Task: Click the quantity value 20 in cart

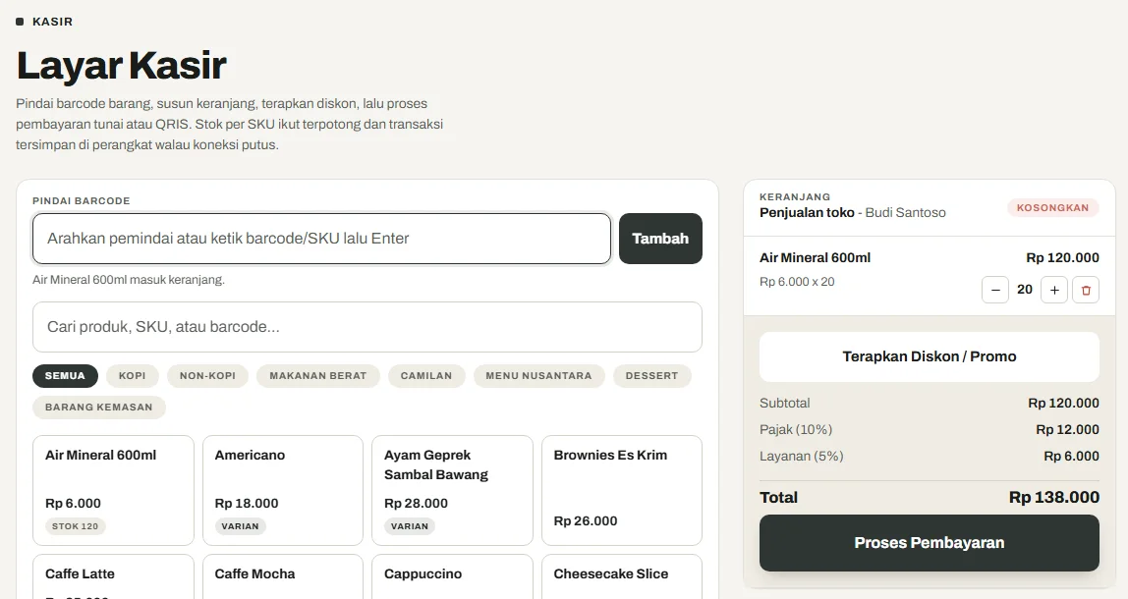Action: (x=1025, y=290)
